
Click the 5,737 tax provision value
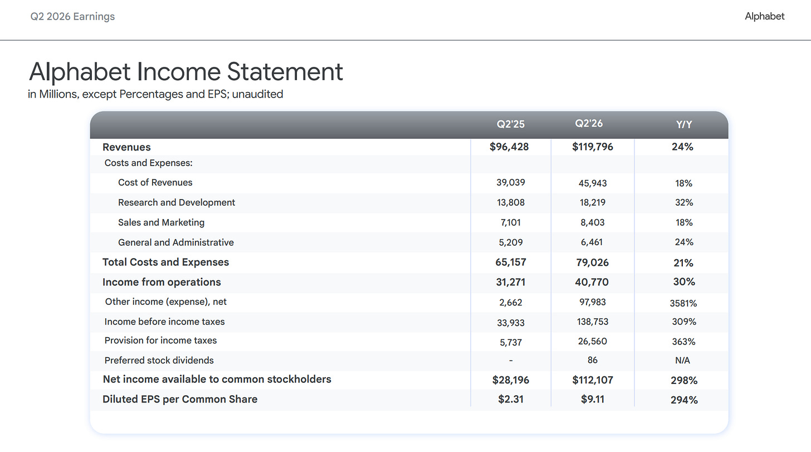pyautogui.click(x=511, y=342)
